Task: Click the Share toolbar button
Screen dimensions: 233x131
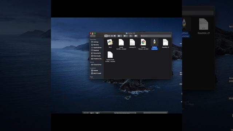Action: coord(131,36)
